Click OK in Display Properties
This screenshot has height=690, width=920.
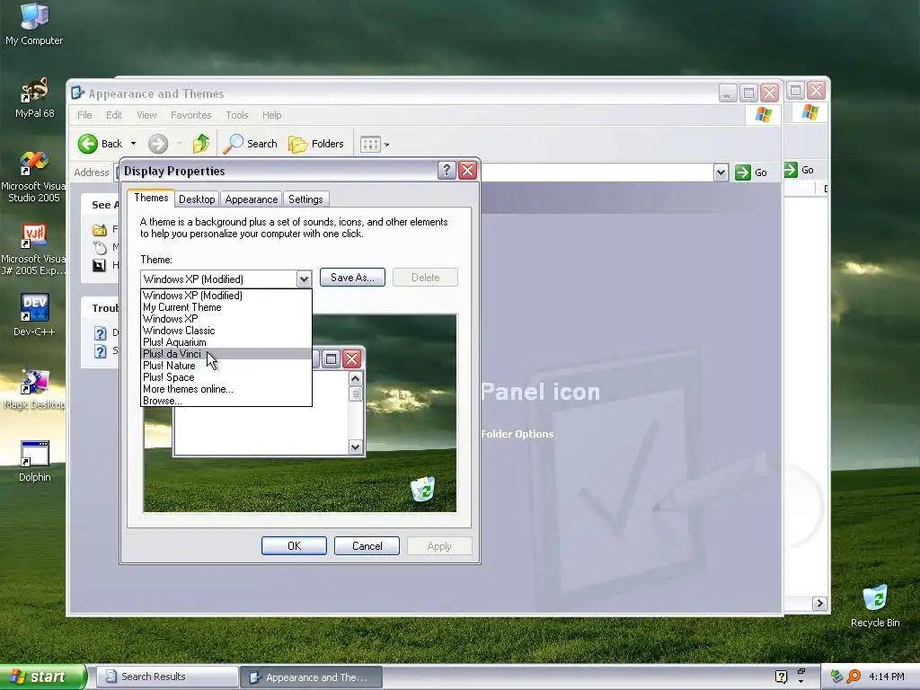294,545
